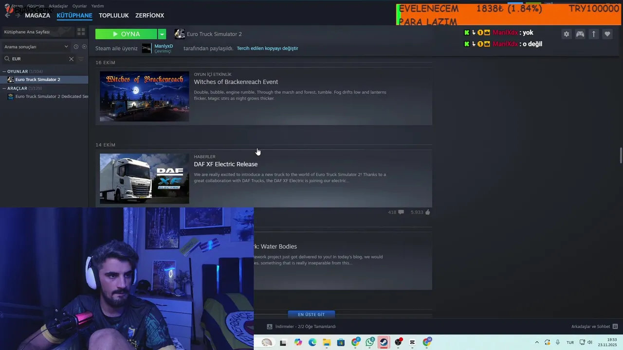623x350 pixels.
Task: Click the downloads icon in the bottom bar
Action: click(270, 327)
